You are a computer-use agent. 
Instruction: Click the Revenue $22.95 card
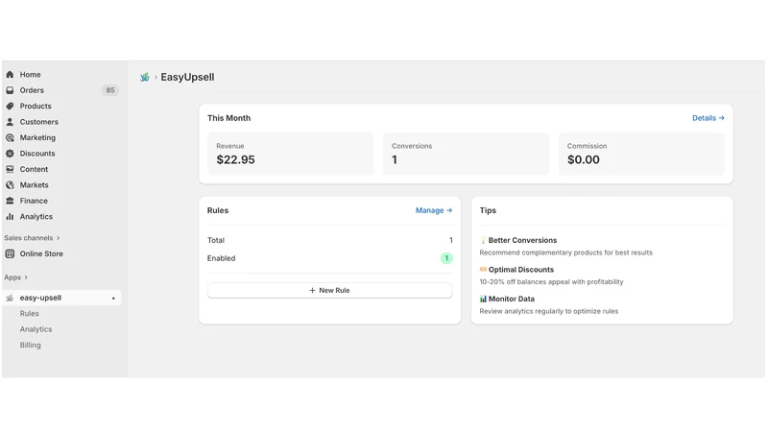pos(291,154)
